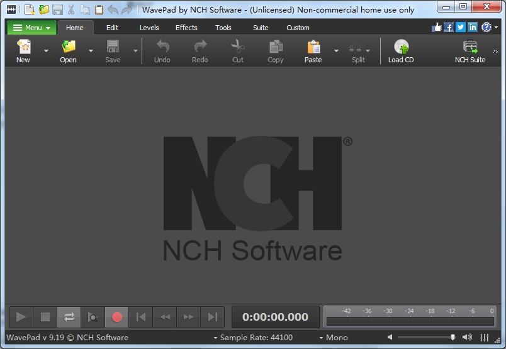
Task: Open the NCH Suite toolbox icon
Action: coord(470,47)
